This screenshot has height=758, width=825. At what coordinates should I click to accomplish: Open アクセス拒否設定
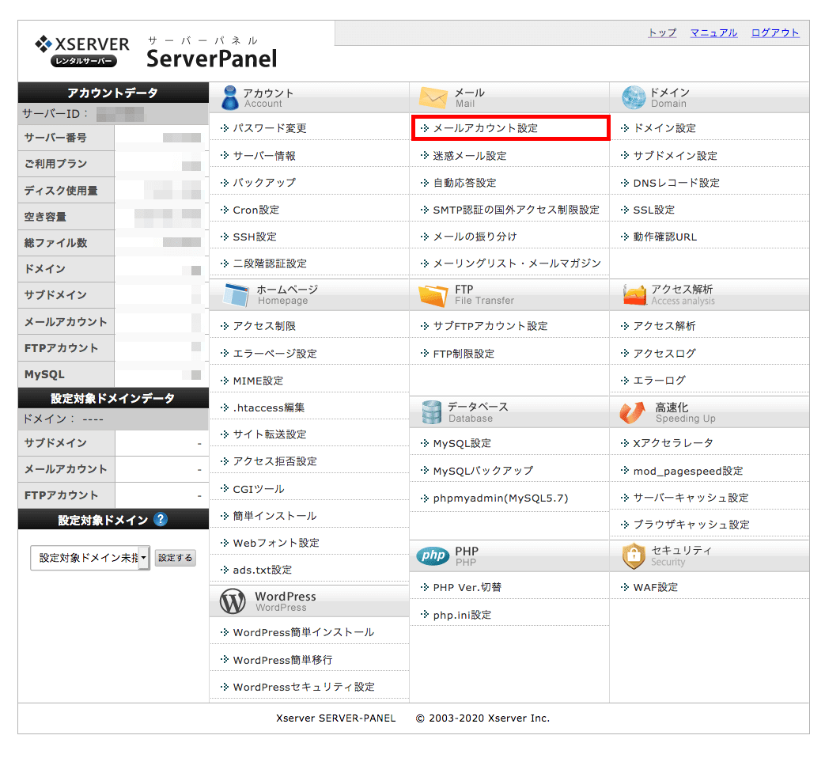click(274, 461)
